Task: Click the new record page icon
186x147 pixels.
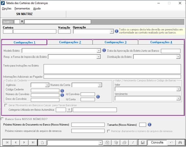Action: click(42, 142)
